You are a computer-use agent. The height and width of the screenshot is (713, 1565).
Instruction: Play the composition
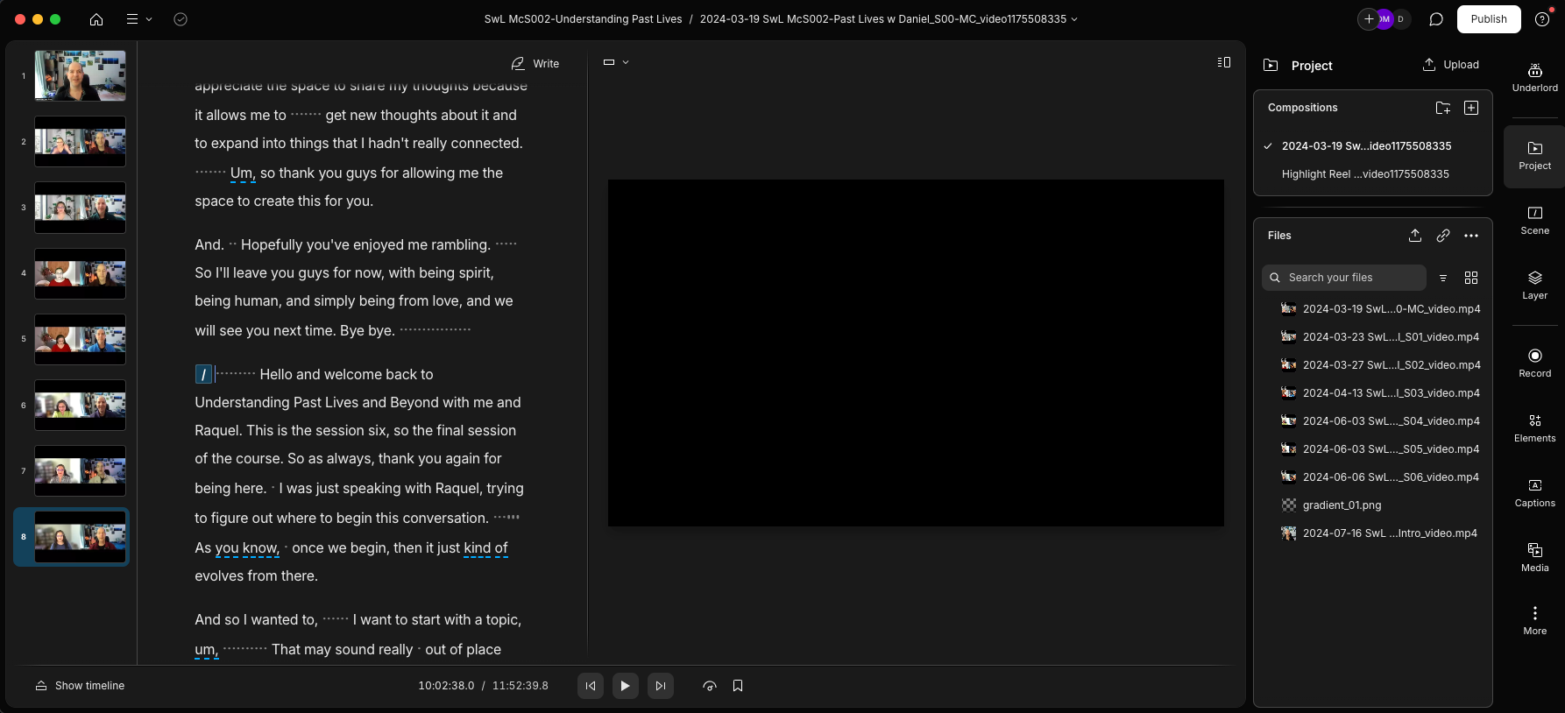pyautogui.click(x=625, y=686)
